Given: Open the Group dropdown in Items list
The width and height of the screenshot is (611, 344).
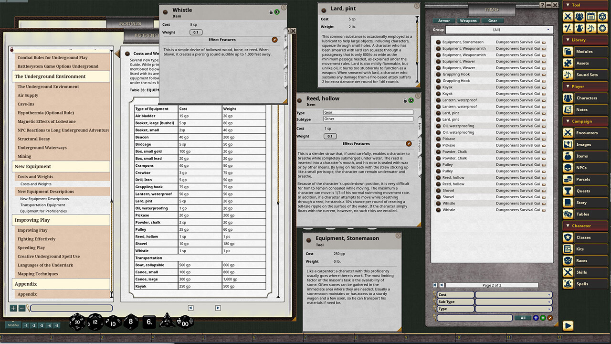Looking at the screenshot, I should (499, 30).
